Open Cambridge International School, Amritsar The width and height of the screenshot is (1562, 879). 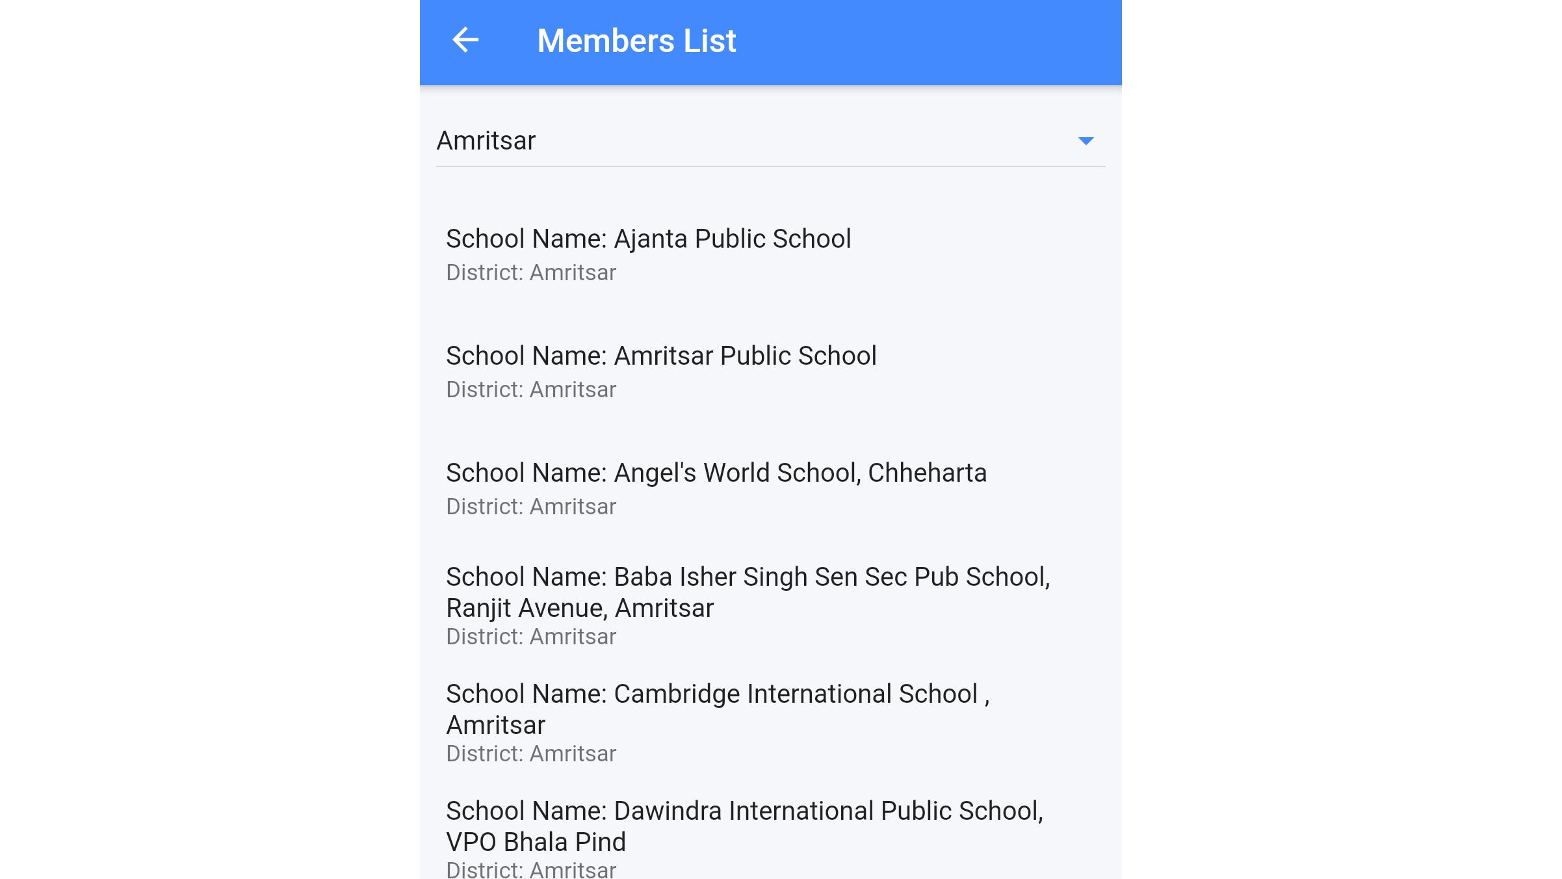(770, 722)
